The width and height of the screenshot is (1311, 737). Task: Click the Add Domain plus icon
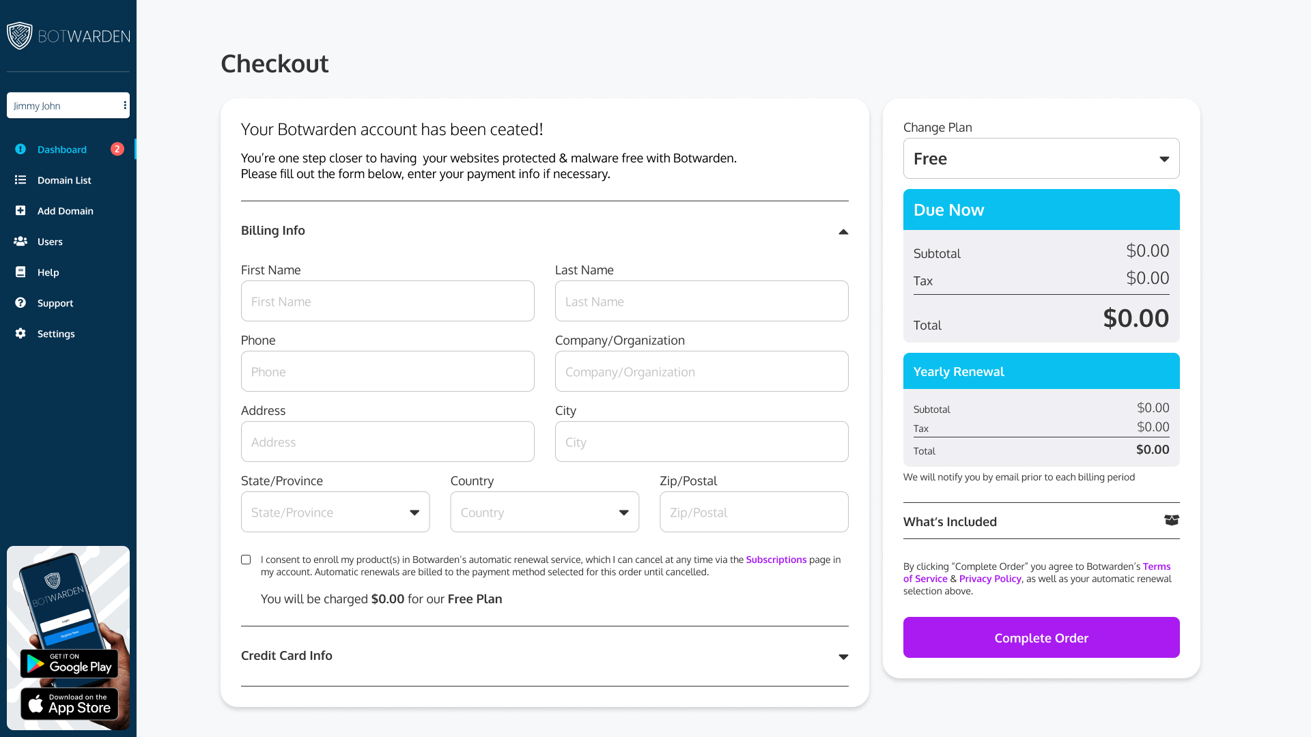point(20,211)
